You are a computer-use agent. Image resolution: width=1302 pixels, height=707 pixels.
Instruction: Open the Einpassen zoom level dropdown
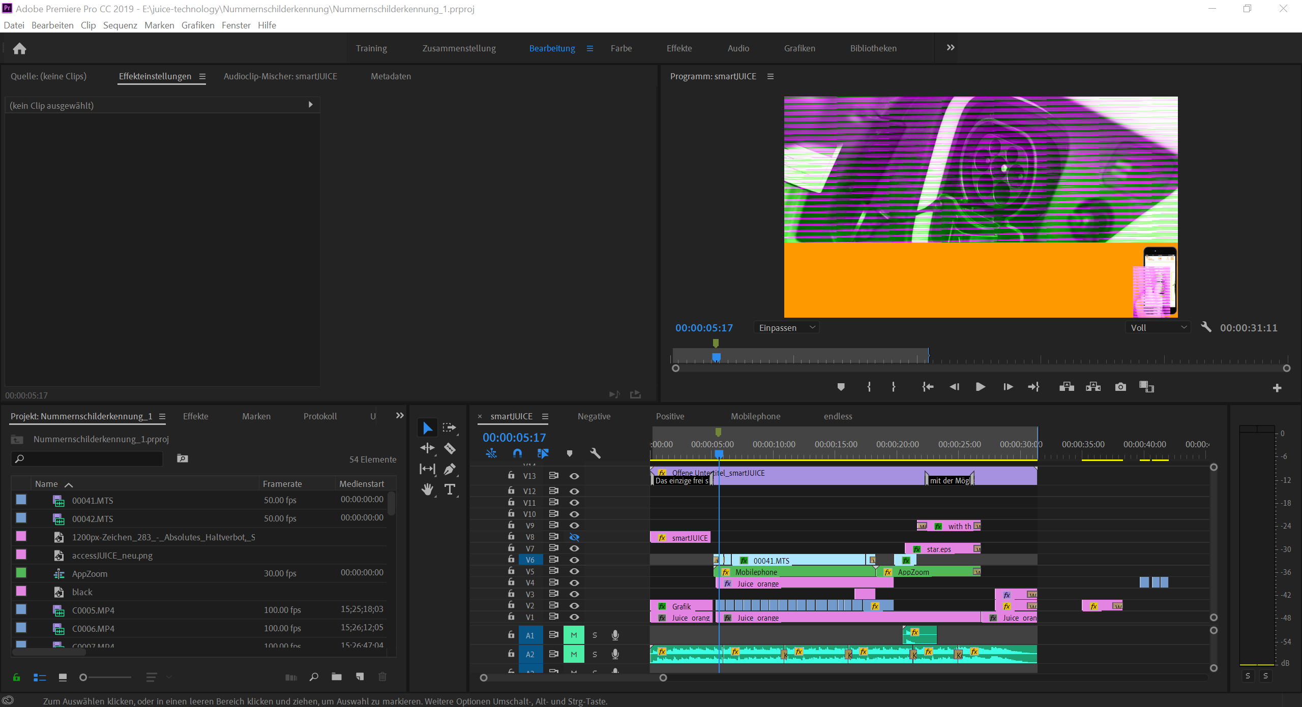coord(786,327)
